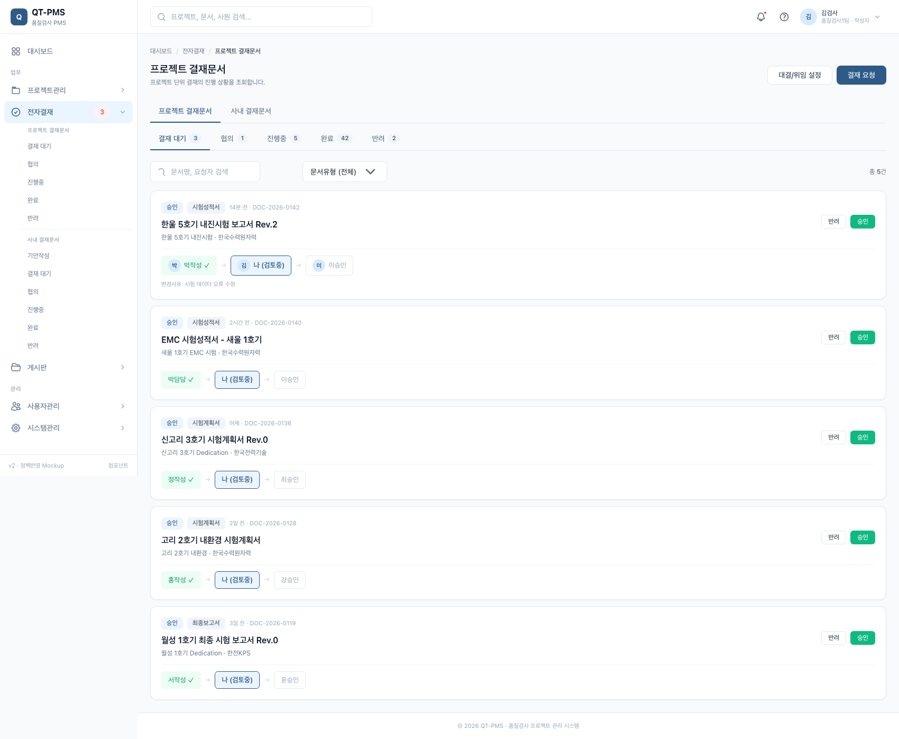Switch to the 진행중 status tab

pos(283,139)
